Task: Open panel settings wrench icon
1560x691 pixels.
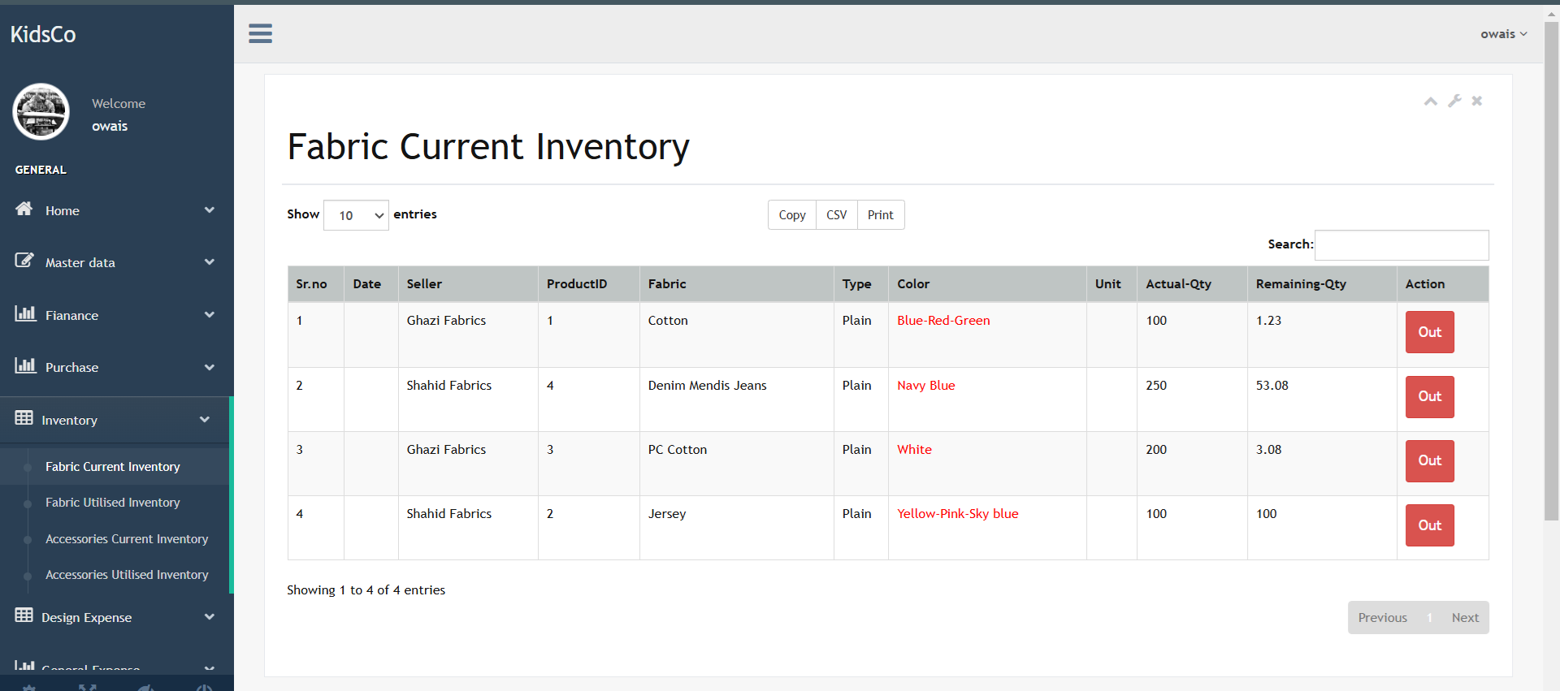Action: tap(1454, 101)
